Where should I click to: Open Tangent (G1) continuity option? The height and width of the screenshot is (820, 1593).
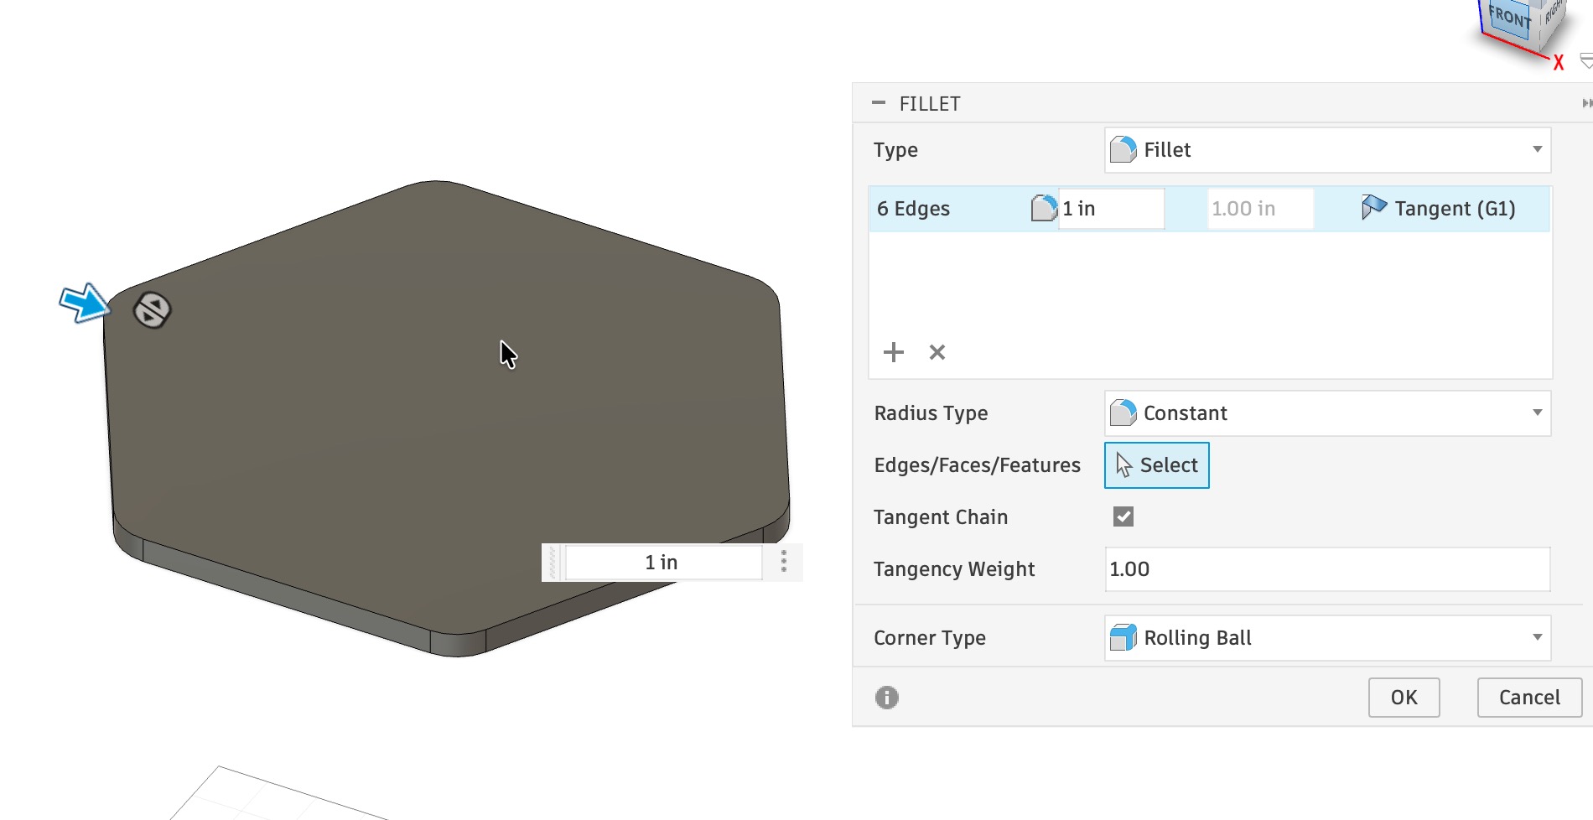[1439, 209]
